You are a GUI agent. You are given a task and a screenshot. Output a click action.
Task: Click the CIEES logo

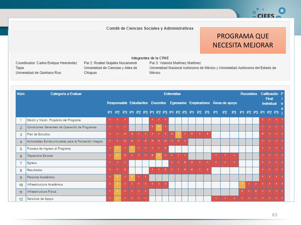(x=269, y=13)
